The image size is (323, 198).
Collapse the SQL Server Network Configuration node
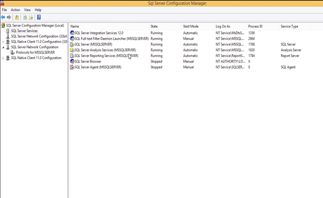(x=3, y=47)
